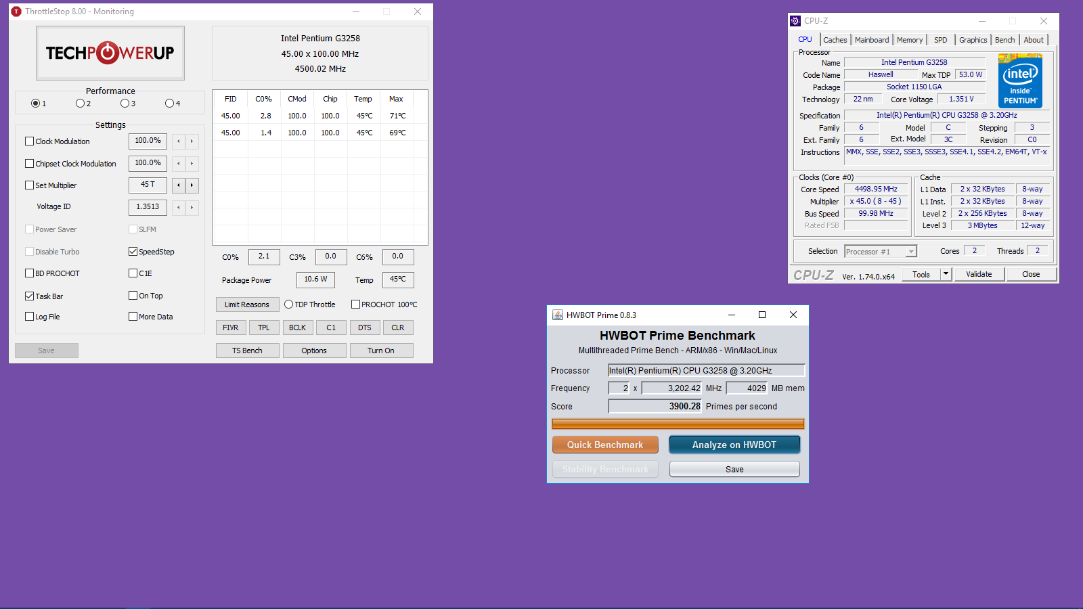Click Analyze on HWBOT button
This screenshot has height=609, width=1083.
click(x=734, y=445)
